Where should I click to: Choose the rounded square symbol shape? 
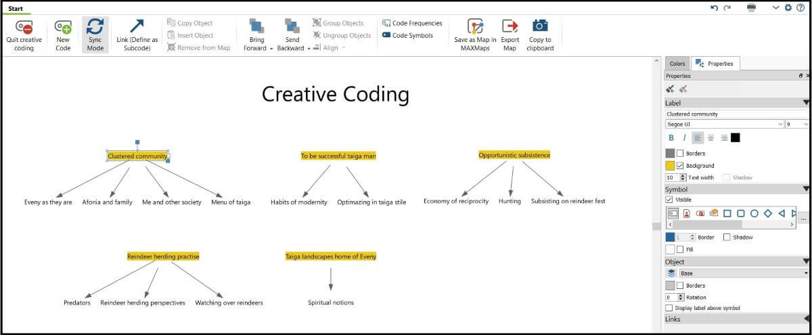[741, 213]
